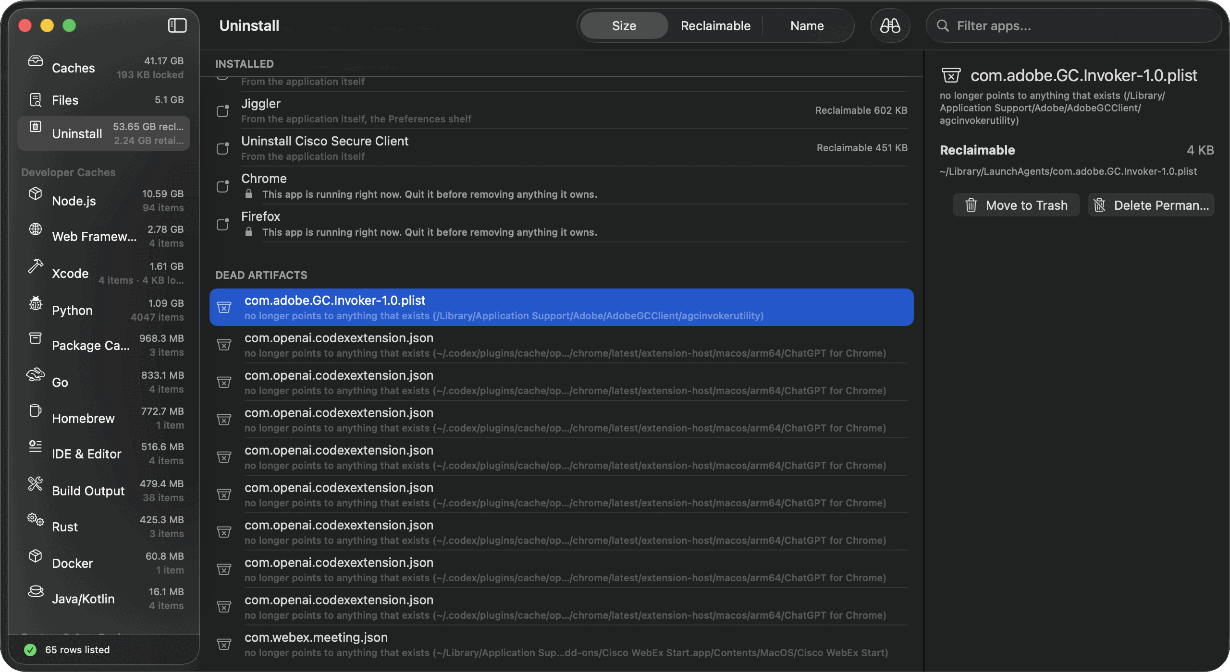Click the Xcode hammer icon

36,266
